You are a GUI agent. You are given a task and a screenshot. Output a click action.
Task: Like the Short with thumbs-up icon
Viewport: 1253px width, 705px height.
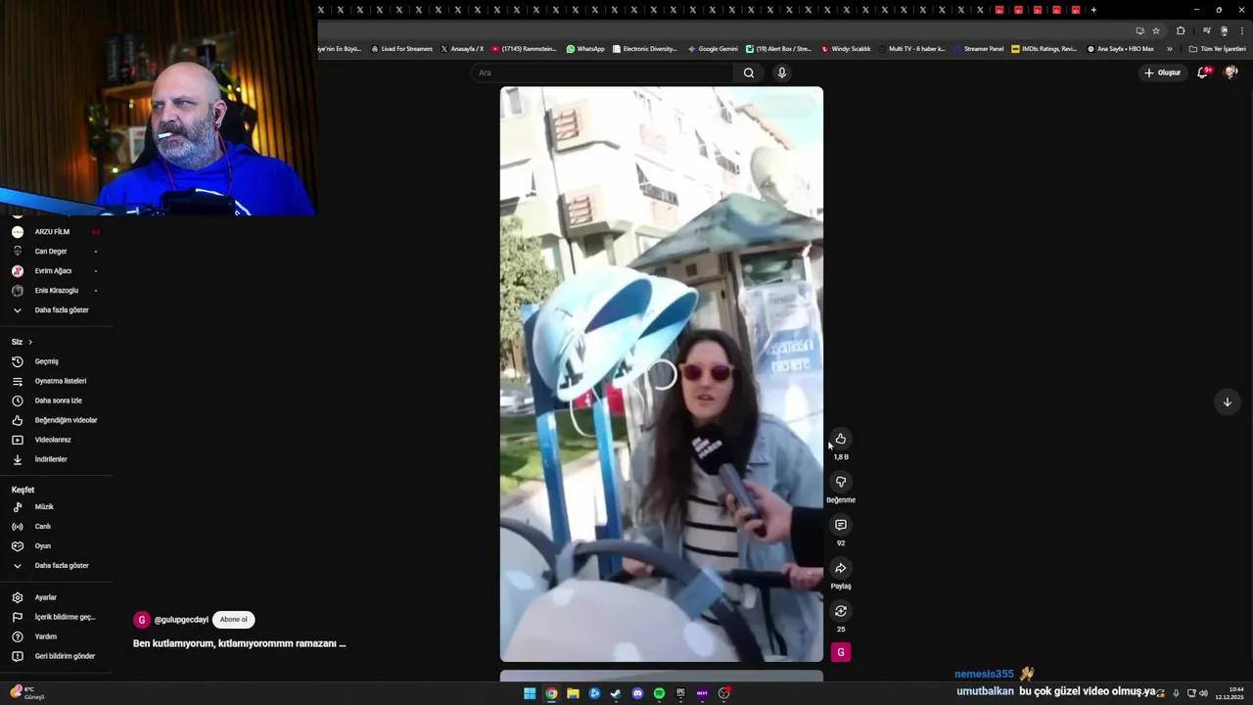point(840,439)
